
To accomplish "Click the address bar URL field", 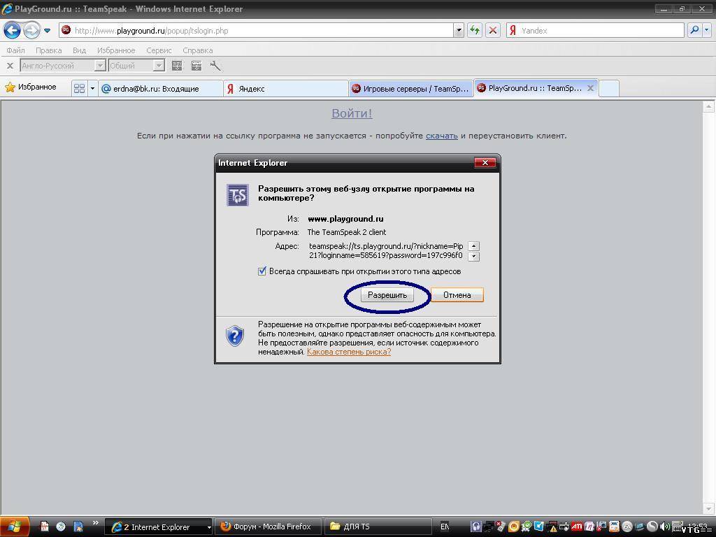I will [256, 31].
